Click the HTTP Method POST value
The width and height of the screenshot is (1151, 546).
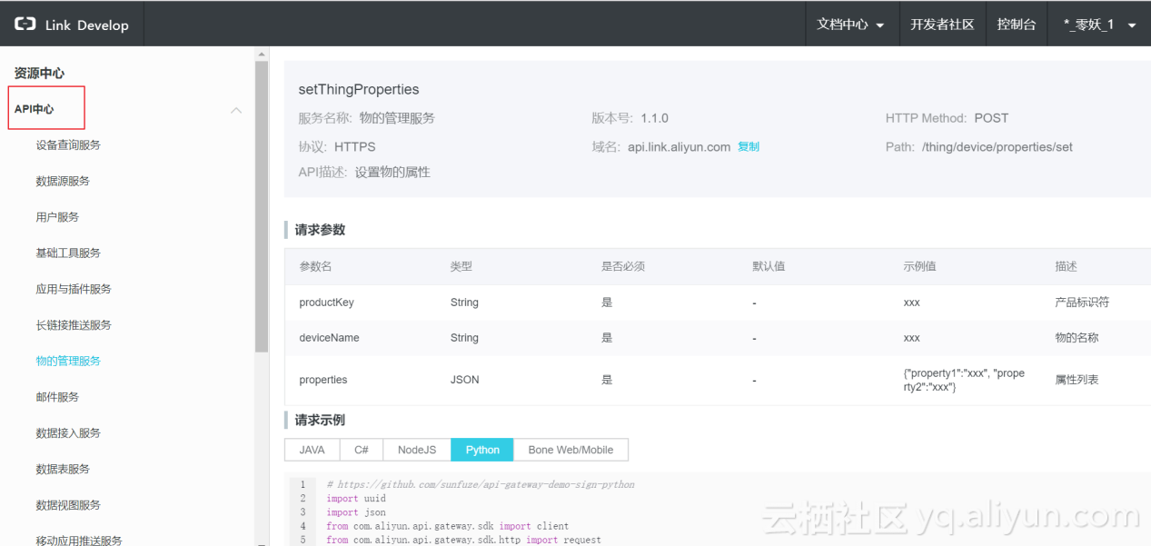(x=991, y=118)
